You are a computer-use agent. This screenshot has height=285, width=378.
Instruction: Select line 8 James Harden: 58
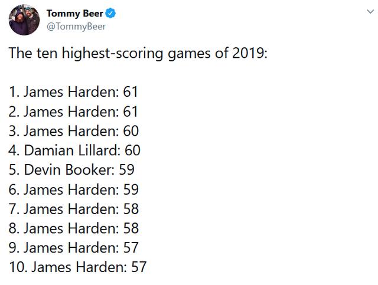(73, 228)
